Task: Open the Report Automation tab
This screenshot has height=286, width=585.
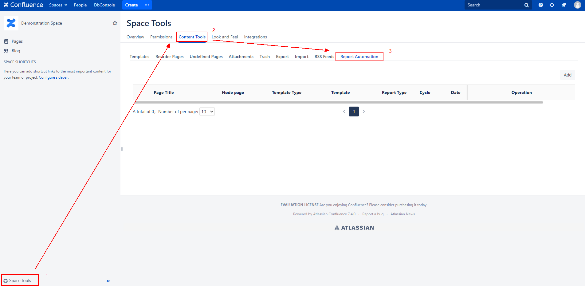Action: (359, 57)
